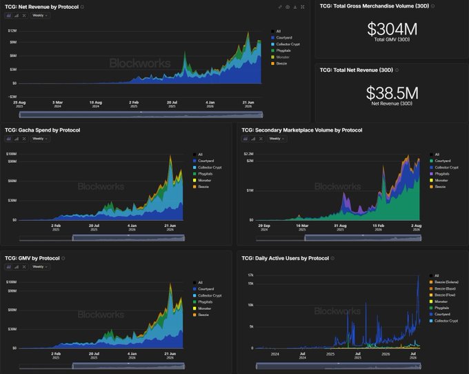469x374 pixels.
Task: Toggle Beezie (Solana) in Daily Active Users legend
Action: (x=444, y=282)
